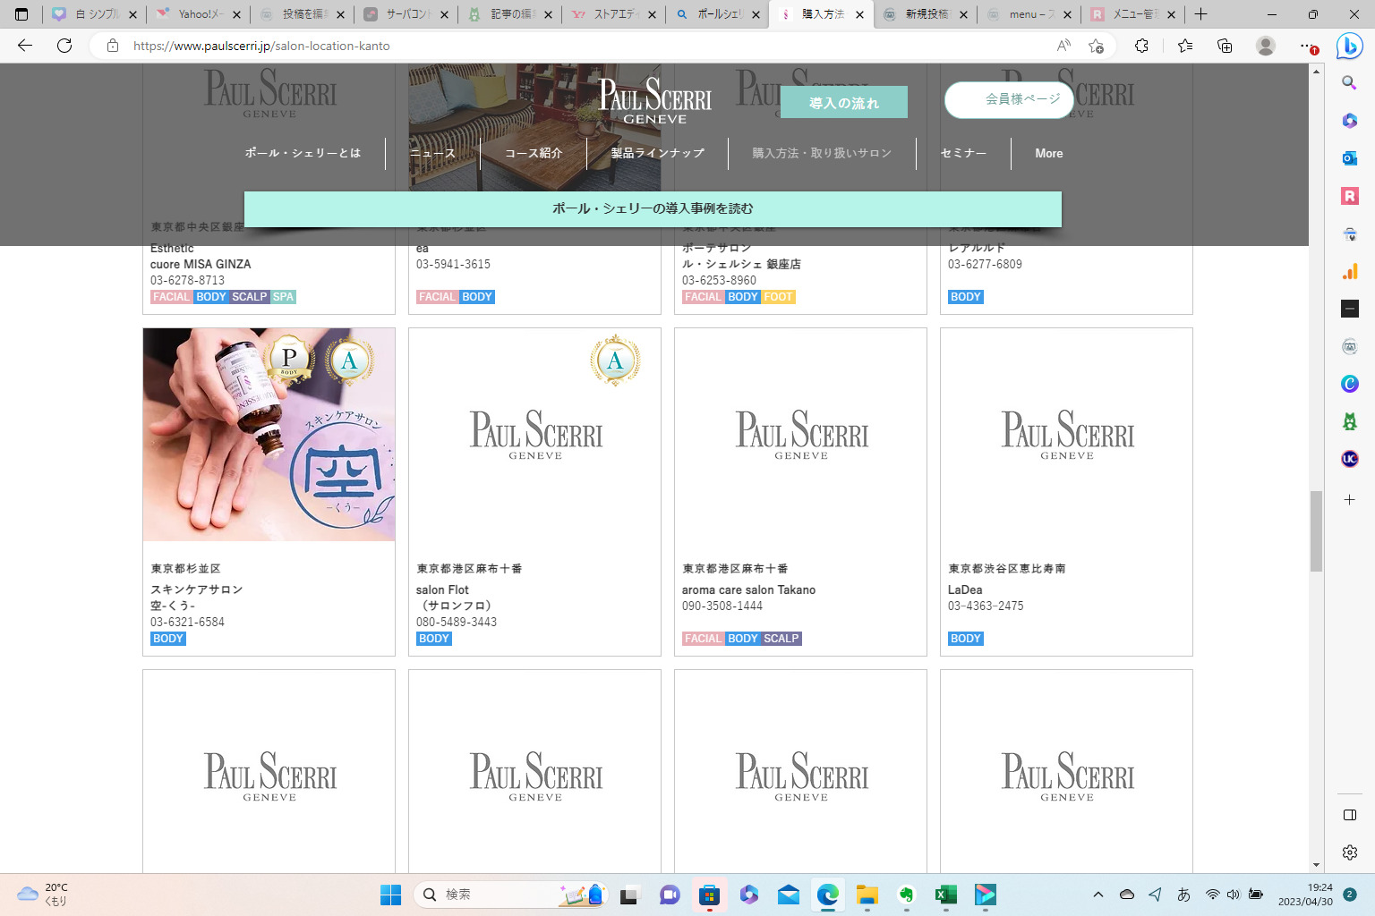Open the Windows Start button

[x=391, y=895]
